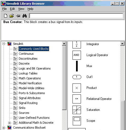The height and width of the screenshot is (130, 126).
Task: Click the binoculars Find block icon
Action: pos(24,16)
